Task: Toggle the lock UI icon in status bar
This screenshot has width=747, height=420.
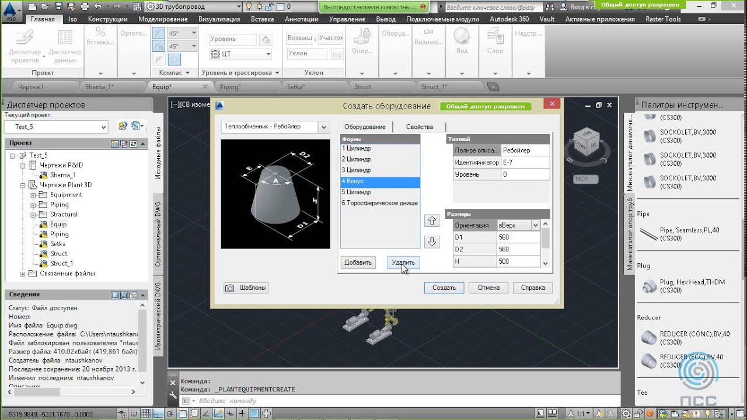Action: pyautogui.click(x=637, y=414)
